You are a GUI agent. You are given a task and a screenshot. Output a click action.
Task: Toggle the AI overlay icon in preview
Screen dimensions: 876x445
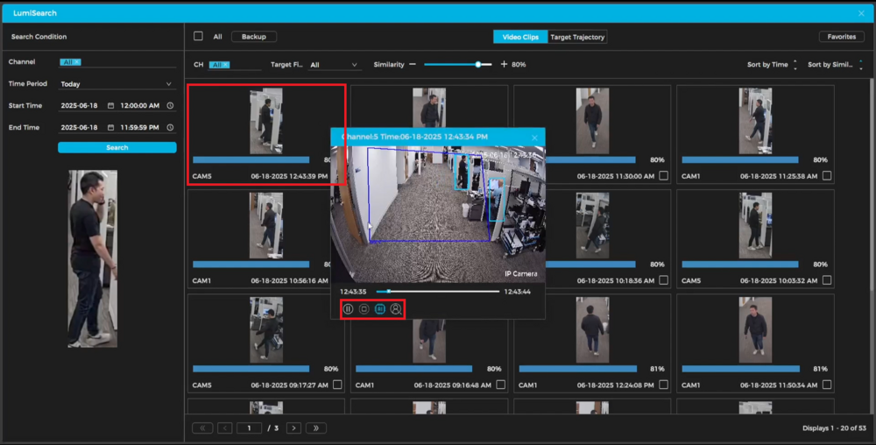pos(380,309)
